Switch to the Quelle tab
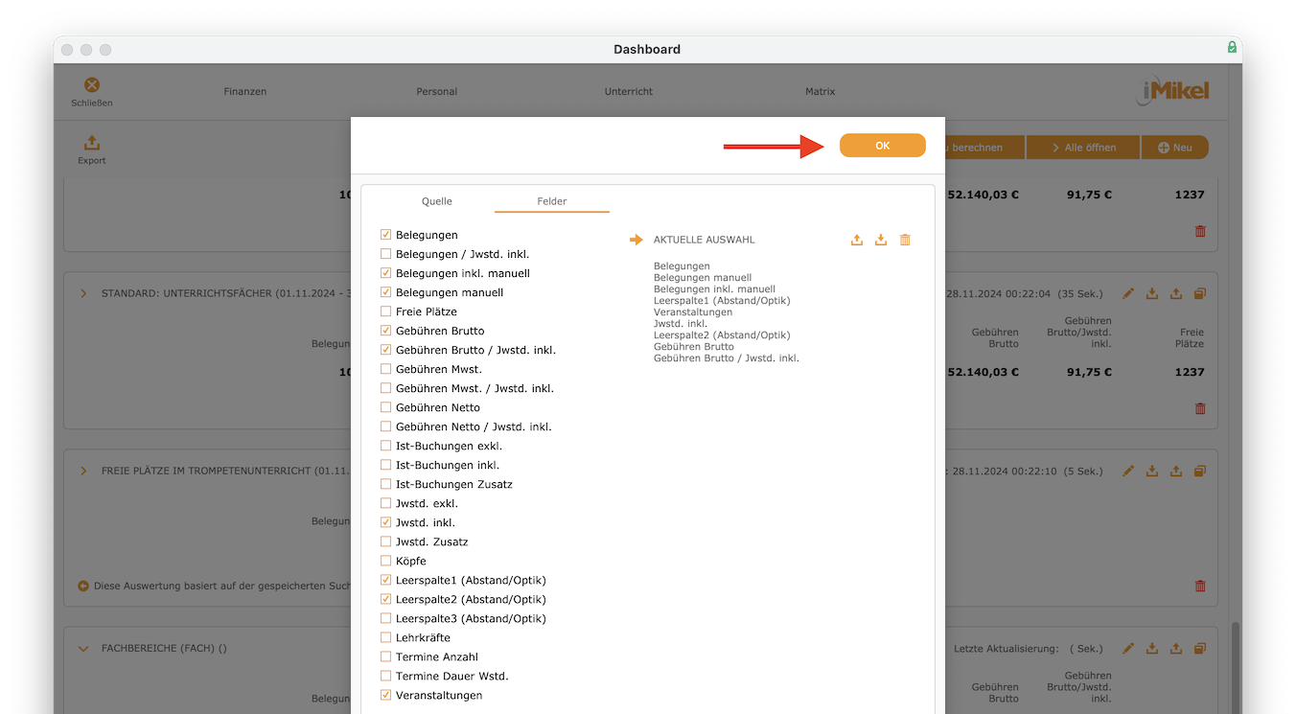Viewport: 1296px width, 714px height. pos(437,201)
